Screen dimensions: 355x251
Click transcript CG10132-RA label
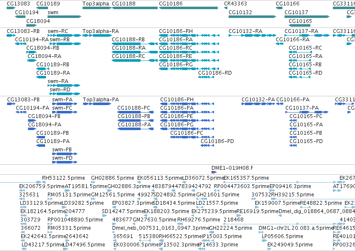[x=245, y=31]
